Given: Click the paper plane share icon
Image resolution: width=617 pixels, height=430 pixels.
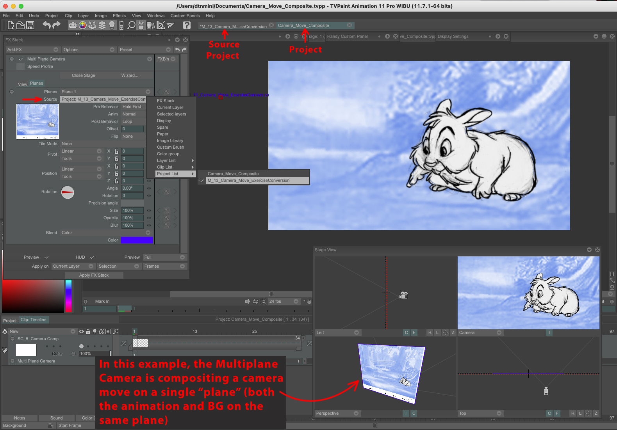Looking at the screenshot, I should [x=171, y=25].
